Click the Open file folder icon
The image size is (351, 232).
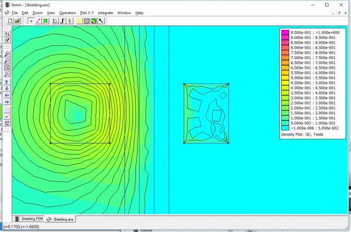click(x=17, y=21)
